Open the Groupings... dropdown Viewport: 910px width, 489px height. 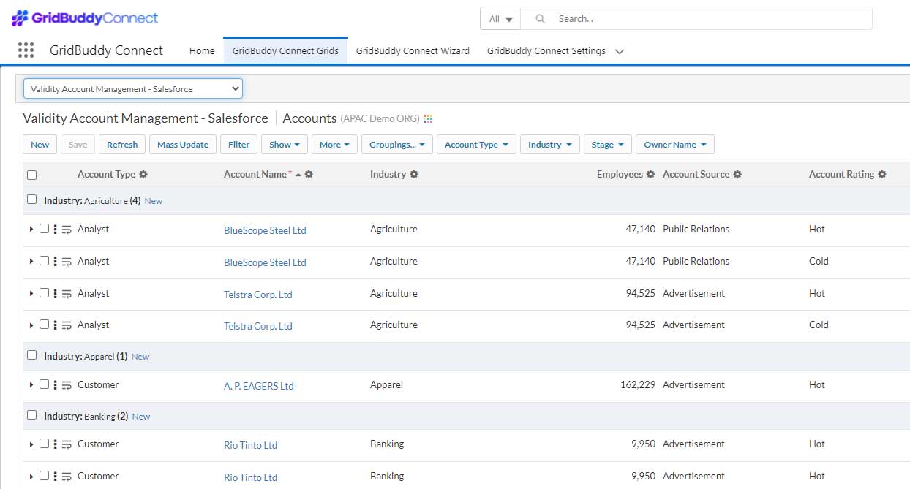pyautogui.click(x=397, y=145)
